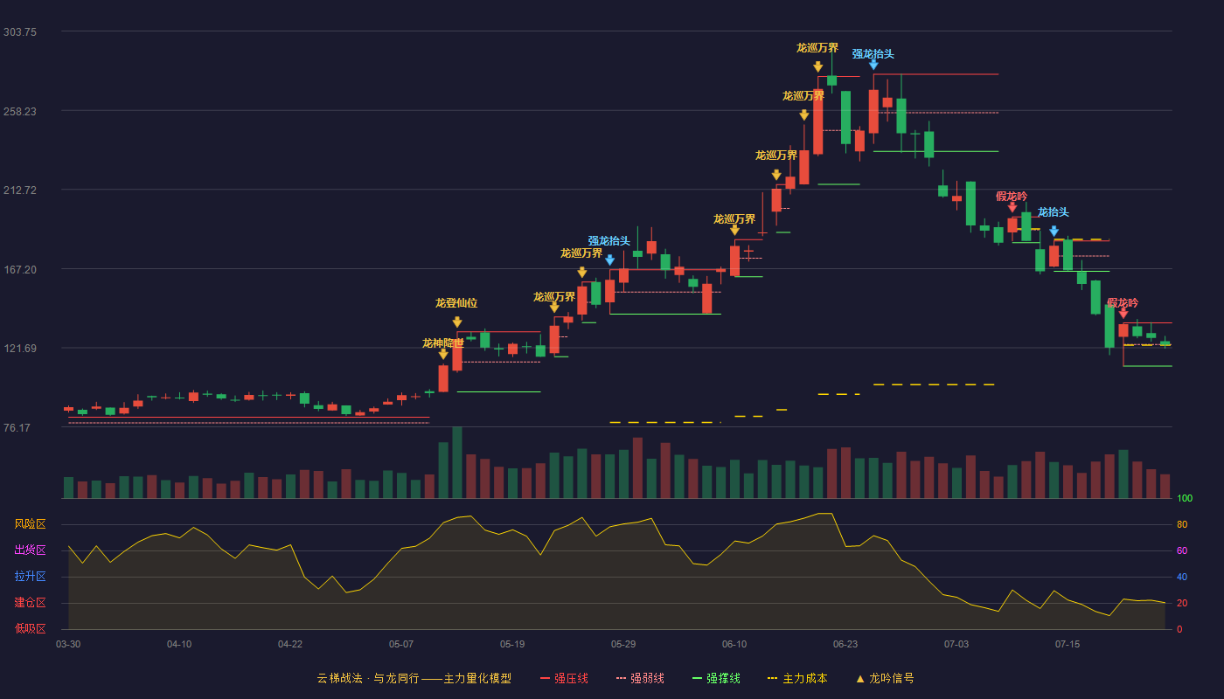Image resolution: width=1224 pixels, height=699 pixels.
Task: Toggle the 龙吟信号 legend entry
Action: click(x=885, y=678)
